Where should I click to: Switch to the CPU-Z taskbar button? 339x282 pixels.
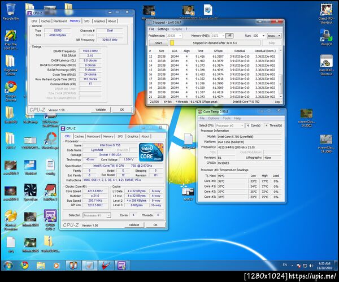[x=121, y=266]
